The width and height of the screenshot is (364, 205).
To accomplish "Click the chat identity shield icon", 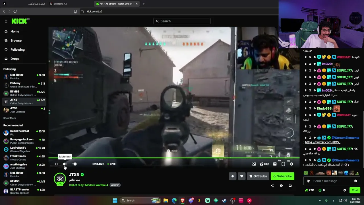I will (x=308, y=181).
